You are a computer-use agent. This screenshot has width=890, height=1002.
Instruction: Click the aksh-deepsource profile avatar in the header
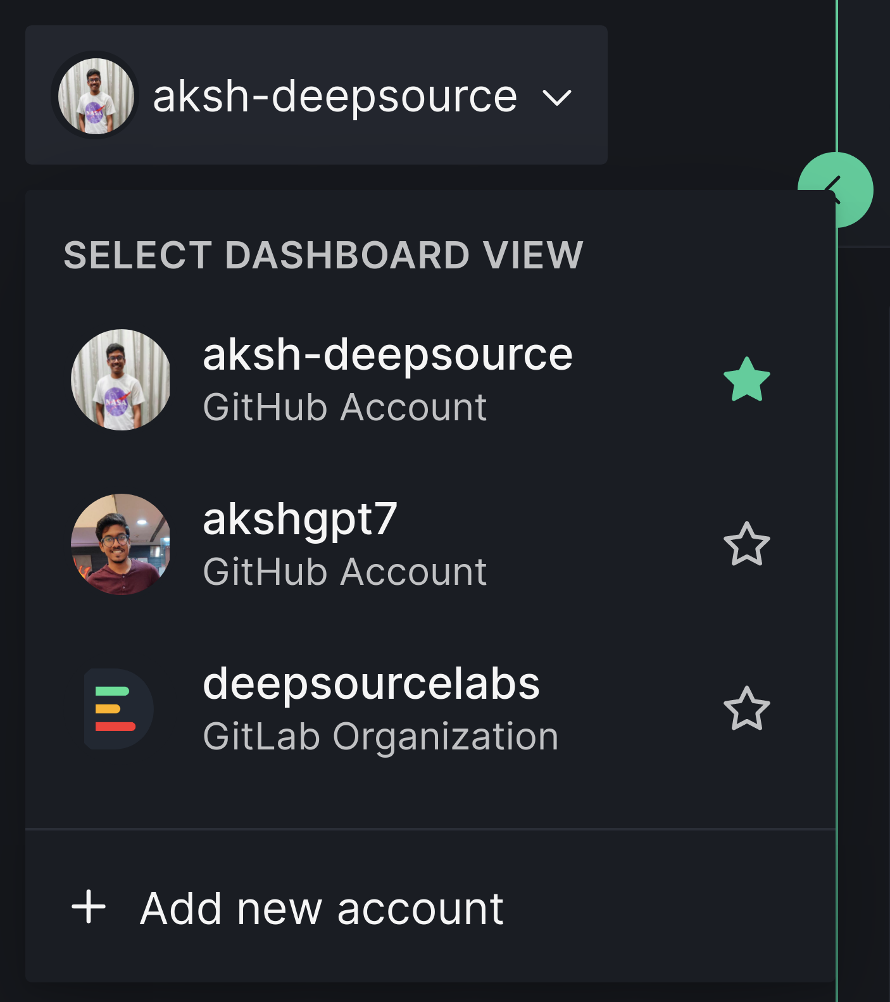pos(95,94)
